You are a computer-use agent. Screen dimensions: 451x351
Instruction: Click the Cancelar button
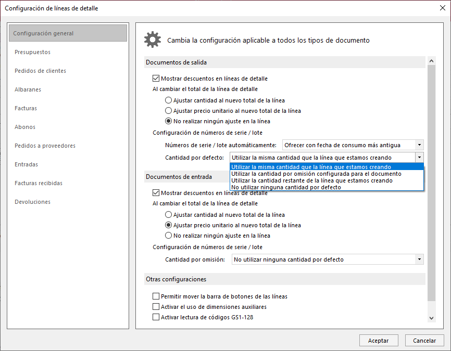coord(424,341)
